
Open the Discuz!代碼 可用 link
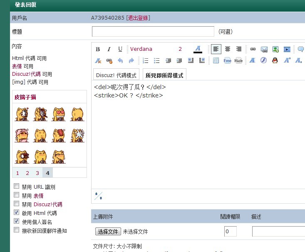26,74
